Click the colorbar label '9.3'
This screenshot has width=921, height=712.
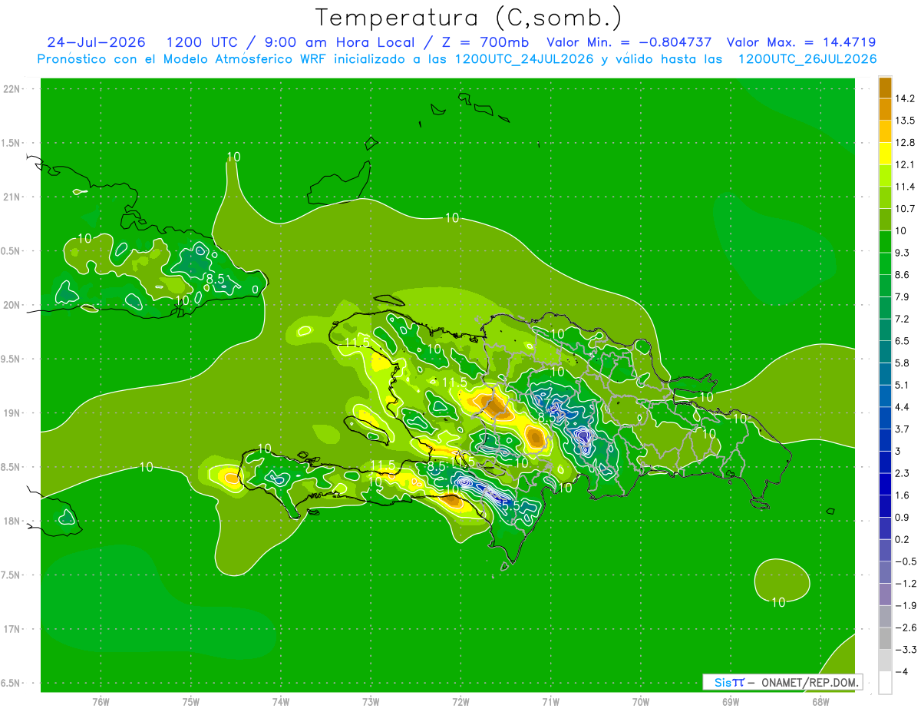point(901,252)
